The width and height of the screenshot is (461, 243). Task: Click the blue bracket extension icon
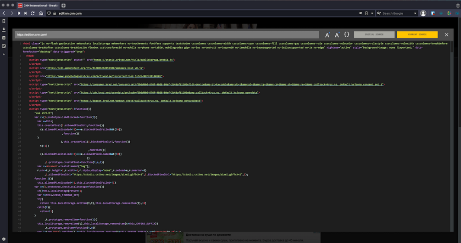[457, 13]
